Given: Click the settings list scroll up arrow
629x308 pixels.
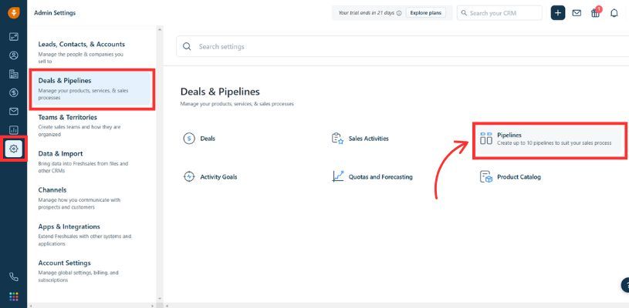Looking at the screenshot, I should coord(160,29).
